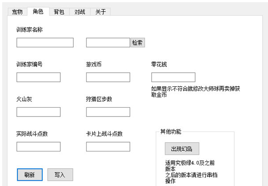Click the 火山灰 text box

pos(38,112)
